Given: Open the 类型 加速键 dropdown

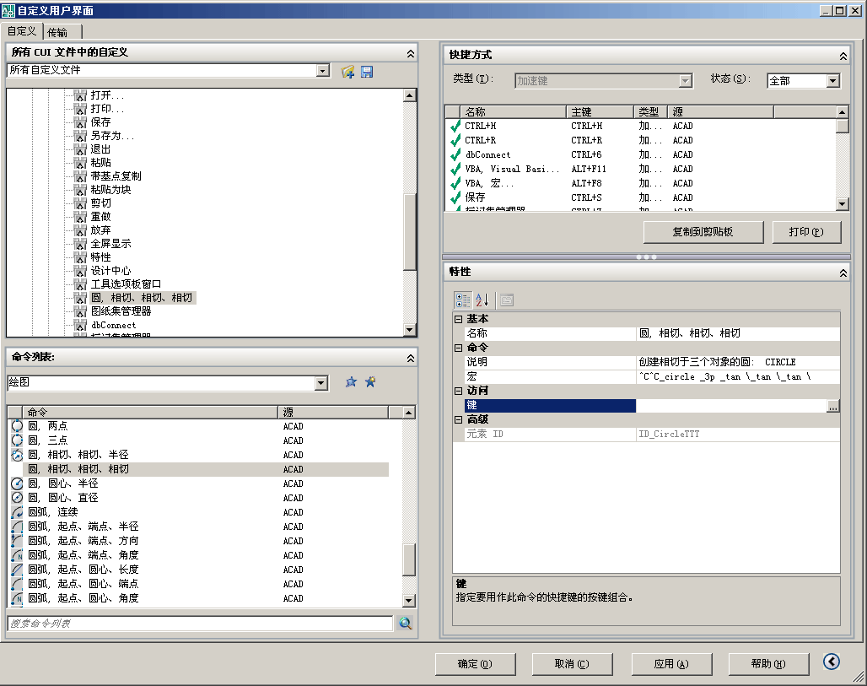Looking at the screenshot, I should coord(685,81).
